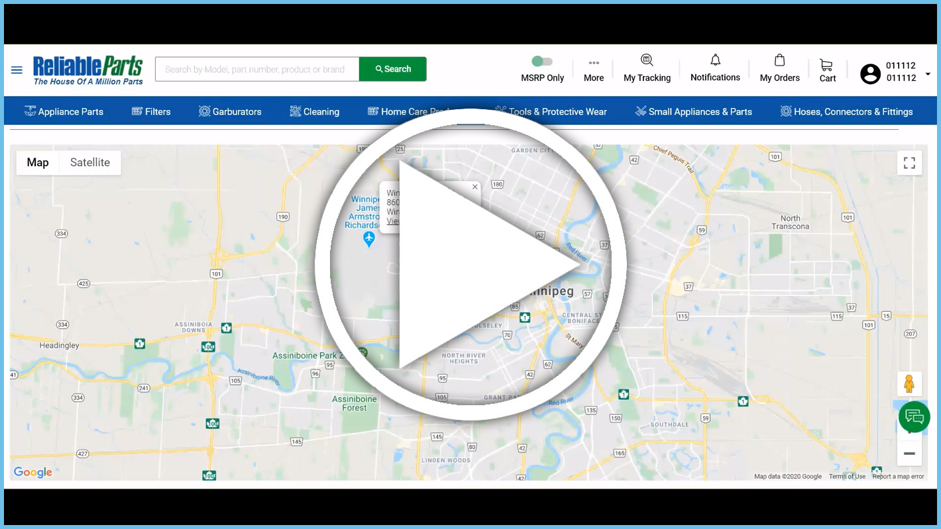Expand the account number 011112 dropdown
The height and width of the screenshot is (529, 941).
coord(927,74)
